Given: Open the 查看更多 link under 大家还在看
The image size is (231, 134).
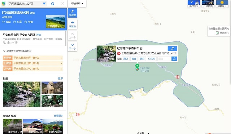Looking at the screenshot, I should 58,116.
